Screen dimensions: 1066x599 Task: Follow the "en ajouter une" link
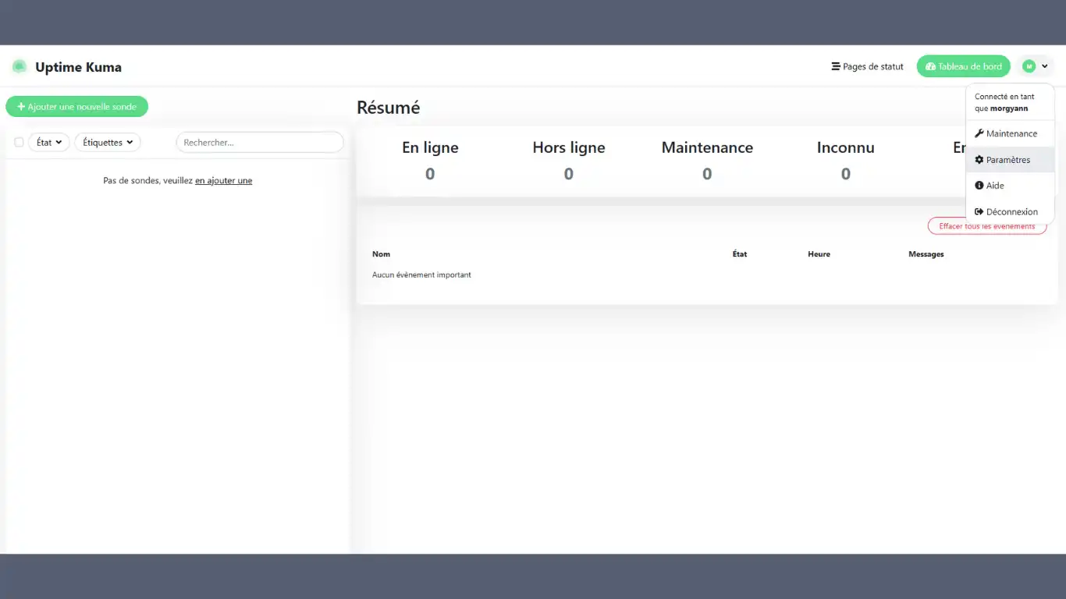tap(223, 181)
